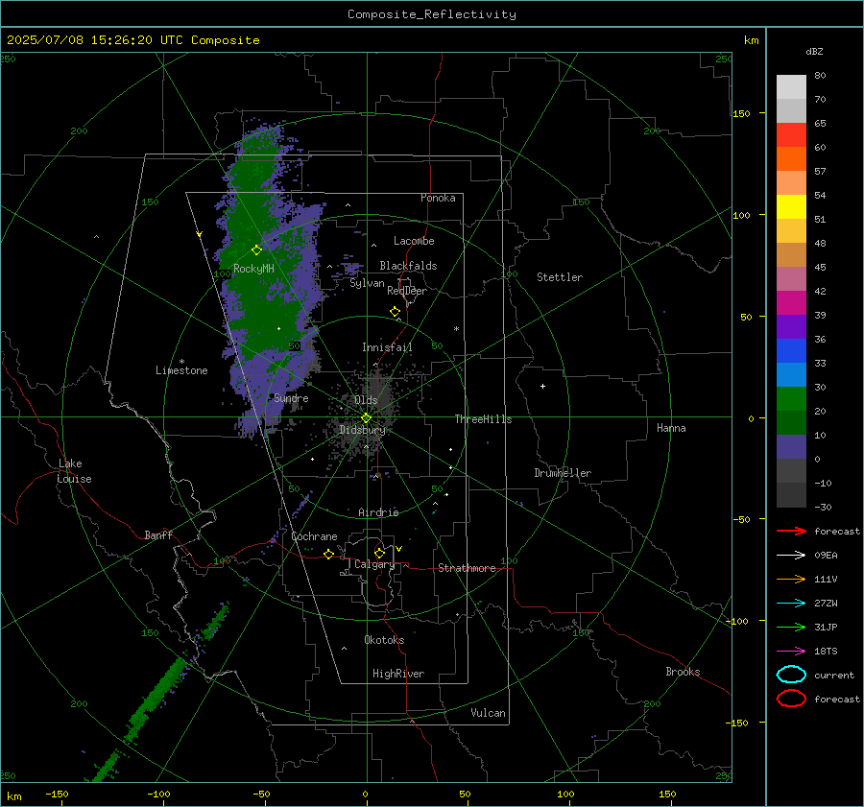The width and height of the screenshot is (864, 807).
Task: Click the green 30-20 dBZ color swatch
Action: coord(791,399)
